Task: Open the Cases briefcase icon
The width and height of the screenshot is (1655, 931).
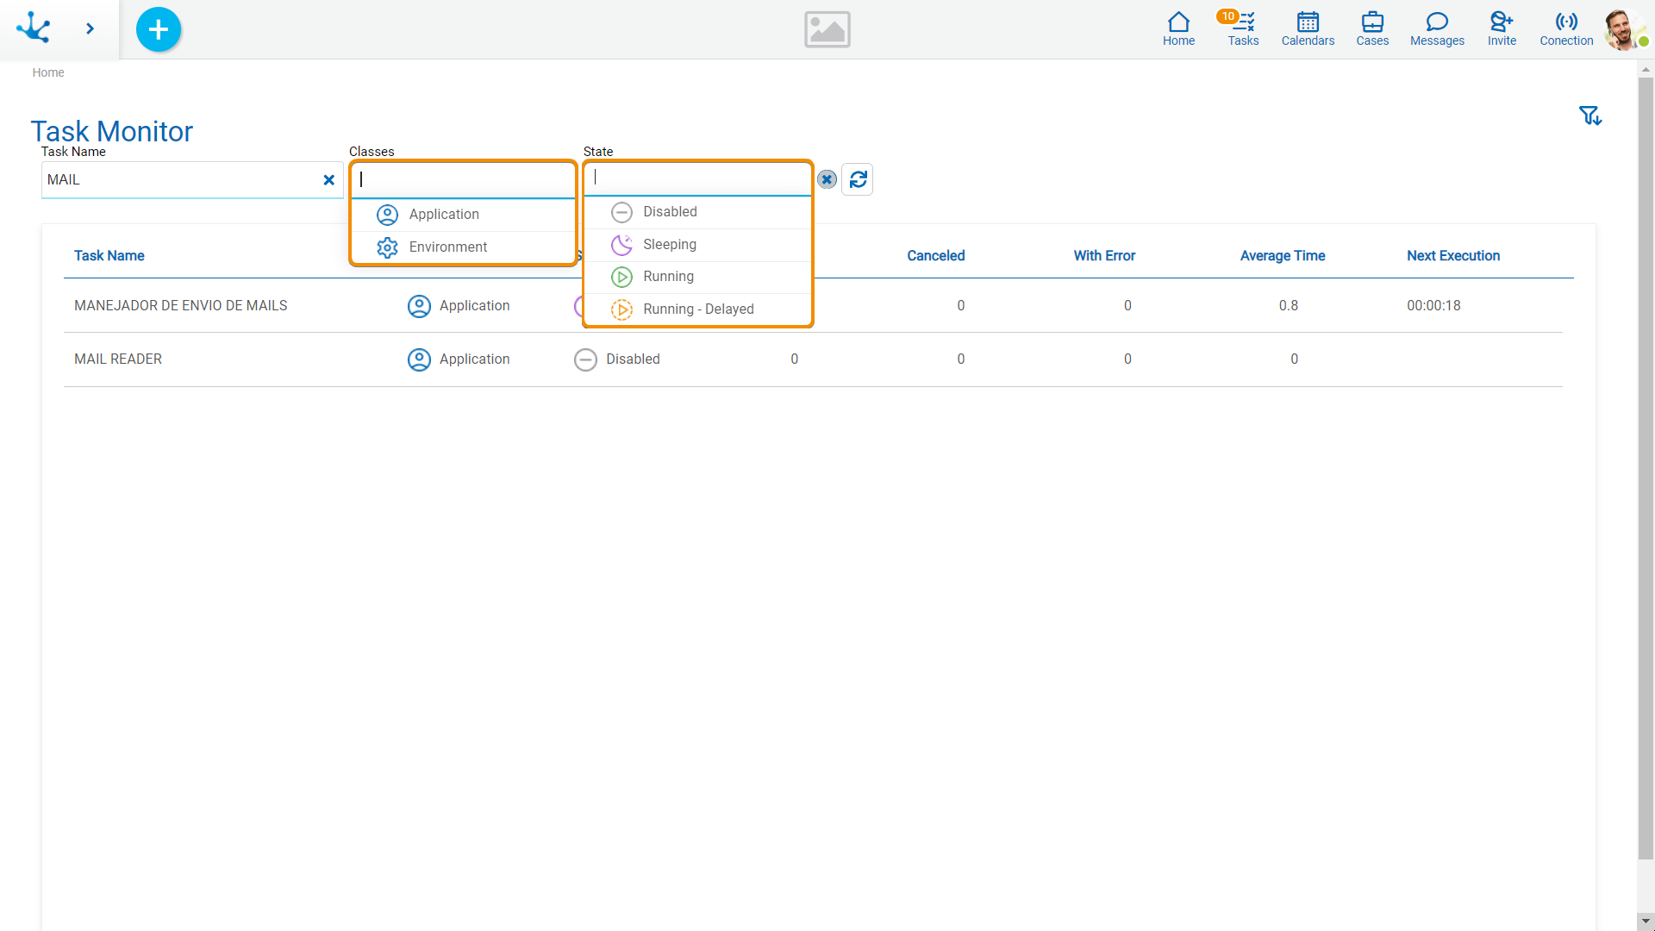Action: pos(1371,28)
